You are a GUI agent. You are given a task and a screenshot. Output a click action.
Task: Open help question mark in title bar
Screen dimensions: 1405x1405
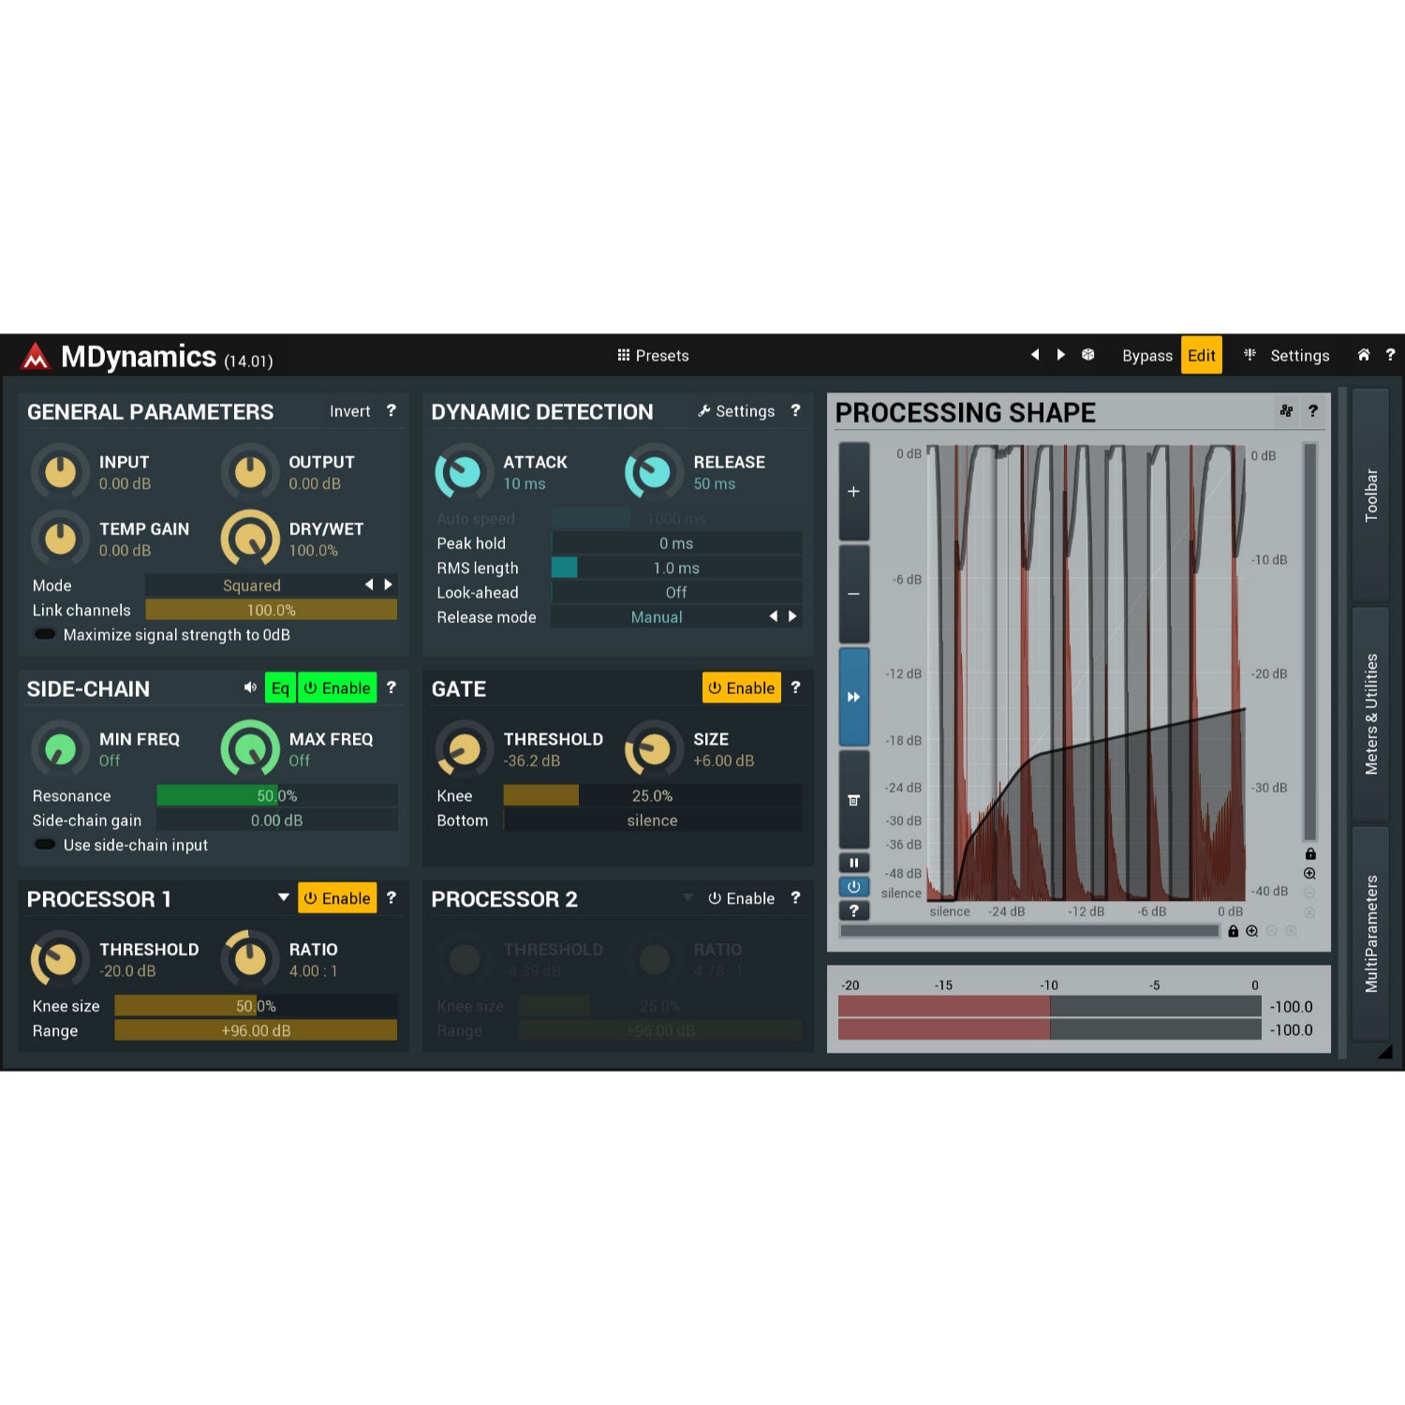click(x=1390, y=355)
